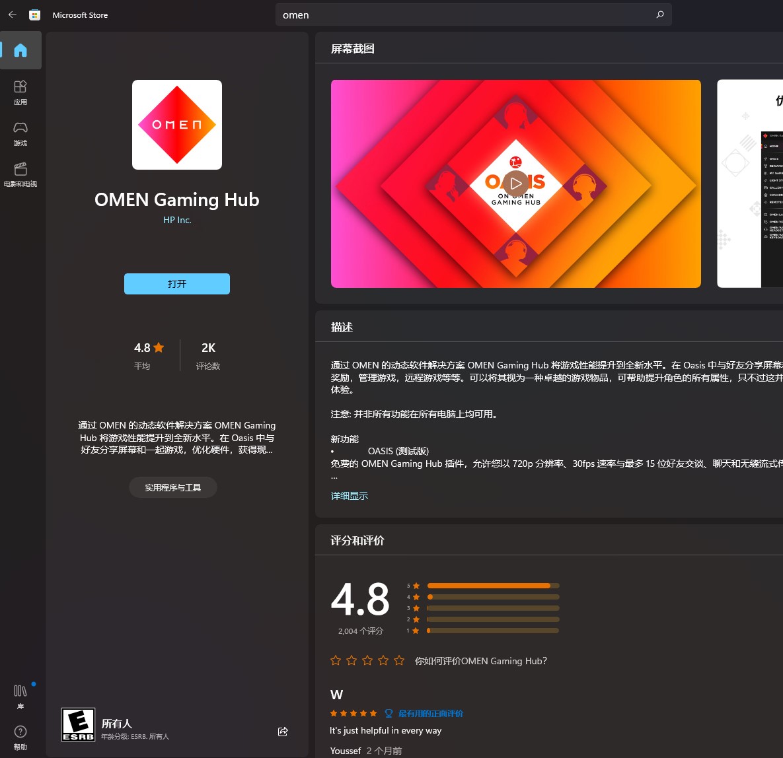Image resolution: width=783 pixels, height=758 pixels.
Task: Click the 屏幕截图 section header
Action: (x=353, y=49)
